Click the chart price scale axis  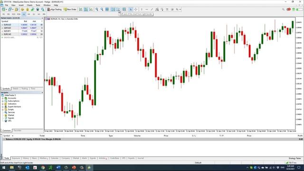[299, 73]
